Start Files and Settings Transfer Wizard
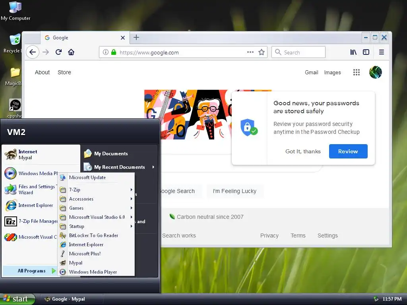407x305 pixels. 31,189
